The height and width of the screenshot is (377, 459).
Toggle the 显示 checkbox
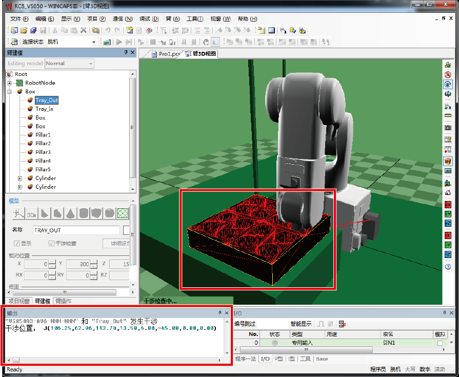17,244
